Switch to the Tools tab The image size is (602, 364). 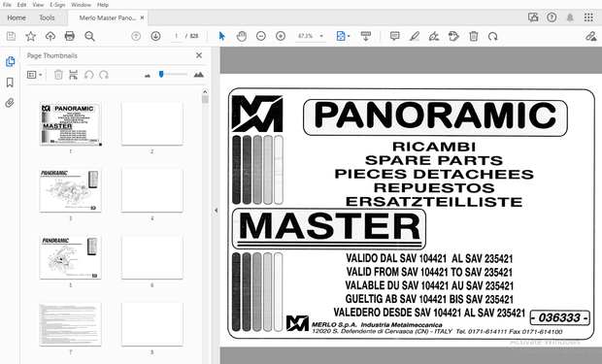(47, 17)
